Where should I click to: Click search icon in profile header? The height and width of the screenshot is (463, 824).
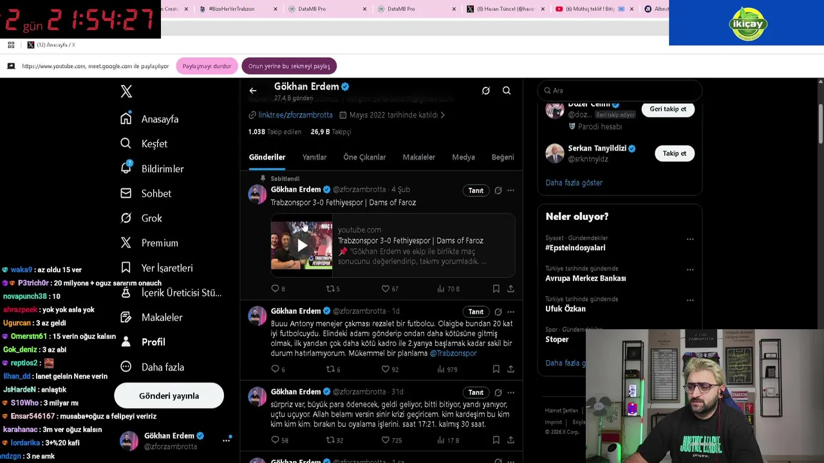tap(507, 91)
